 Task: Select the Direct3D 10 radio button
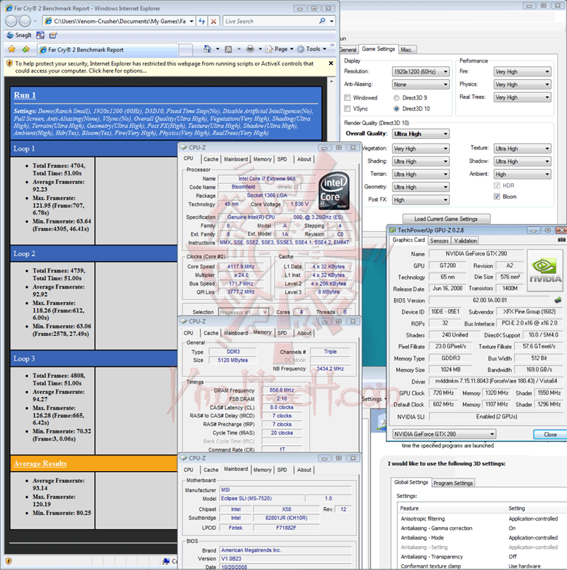click(397, 108)
